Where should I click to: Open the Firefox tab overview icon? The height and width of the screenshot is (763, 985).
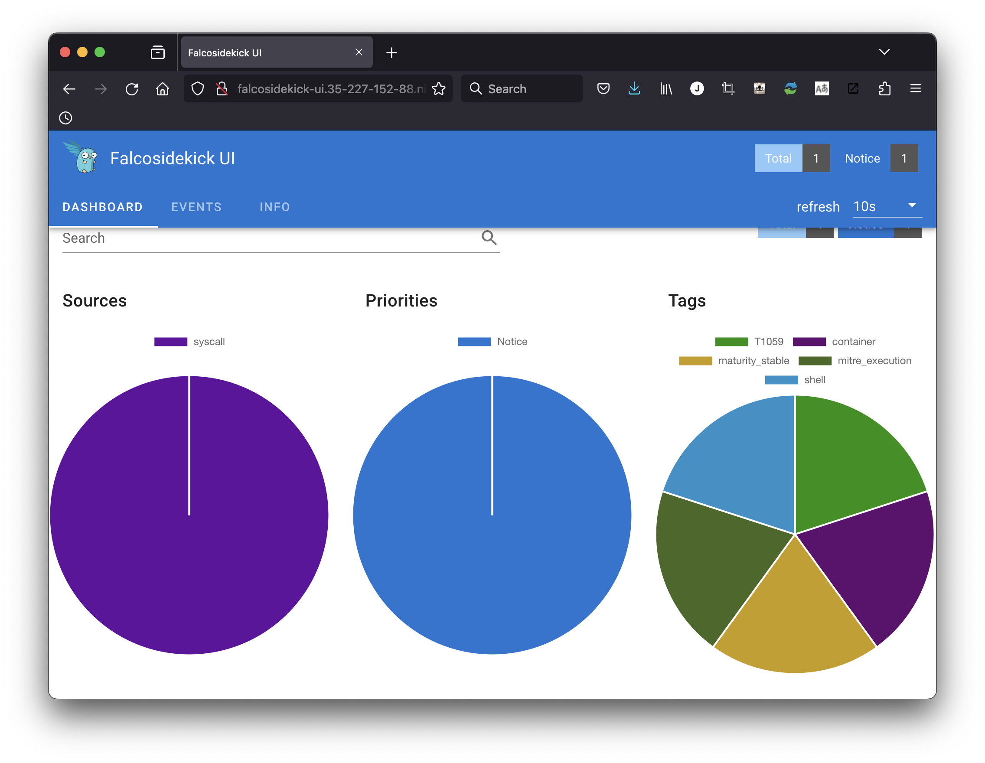[x=157, y=52]
